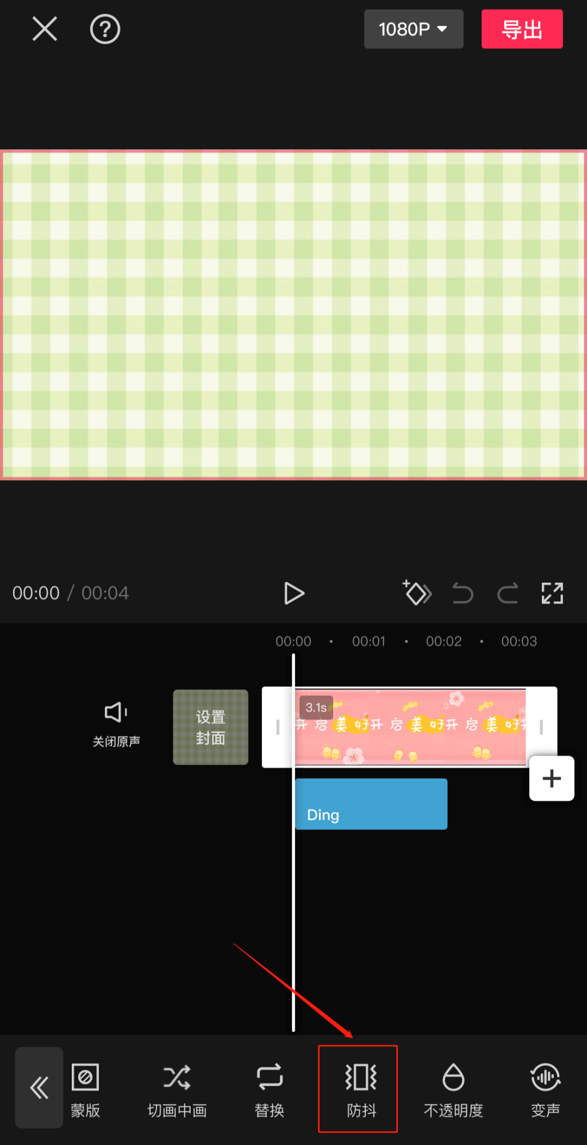The height and width of the screenshot is (1145, 587).
Task: Click the 导出 export button
Action: point(522,29)
